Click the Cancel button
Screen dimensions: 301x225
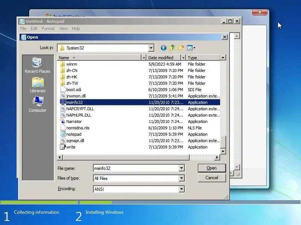pyautogui.click(x=212, y=178)
